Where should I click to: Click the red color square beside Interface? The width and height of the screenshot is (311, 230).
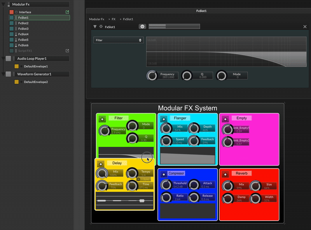[12, 12]
